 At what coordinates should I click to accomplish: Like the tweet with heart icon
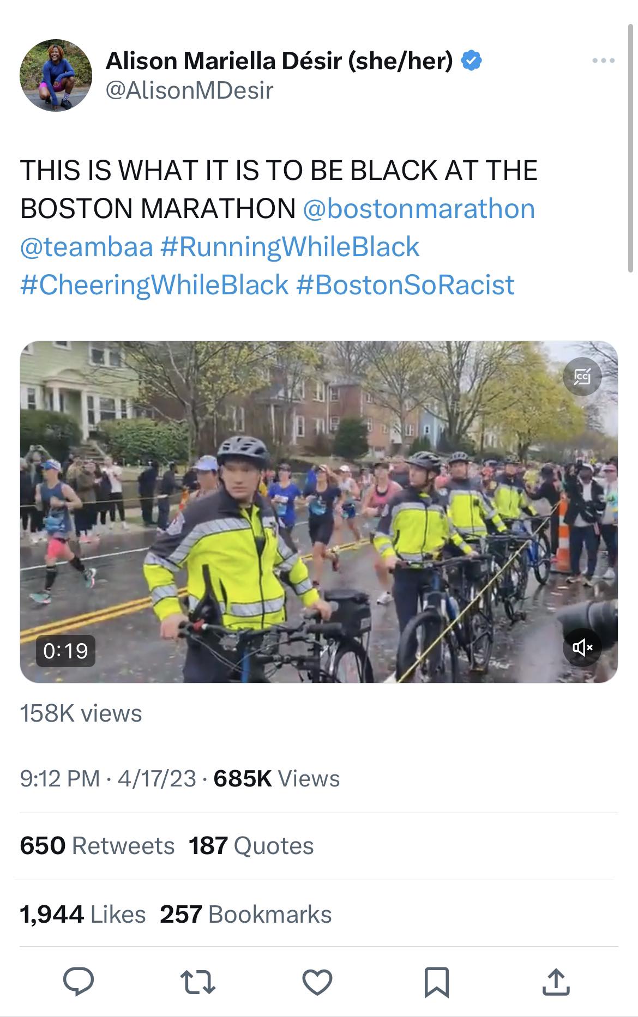tap(317, 982)
